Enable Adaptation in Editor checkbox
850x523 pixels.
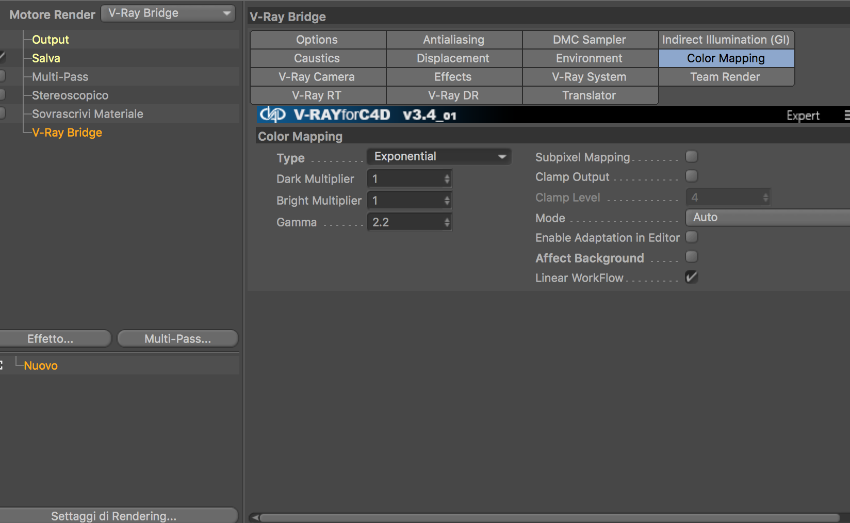click(x=692, y=237)
